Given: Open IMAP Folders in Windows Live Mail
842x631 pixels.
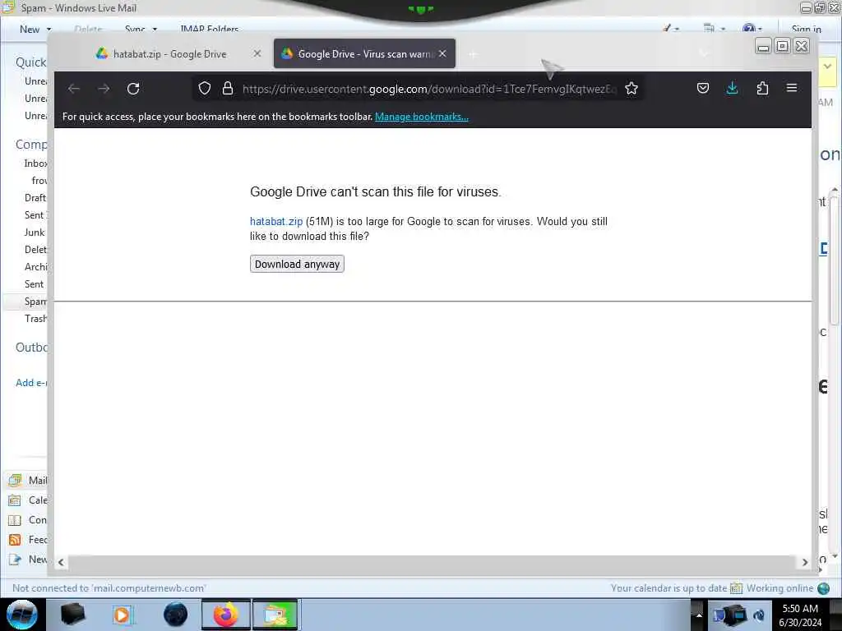Looking at the screenshot, I should 210,30.
